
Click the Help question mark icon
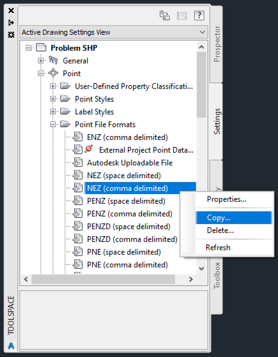[x=199, y=15]
